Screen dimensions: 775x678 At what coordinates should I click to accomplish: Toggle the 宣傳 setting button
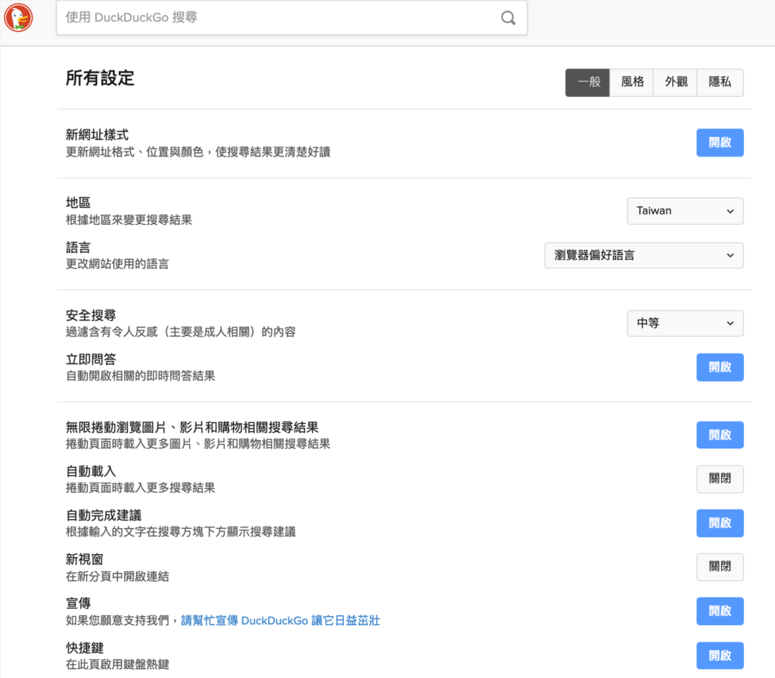click(x=720, y=611)
